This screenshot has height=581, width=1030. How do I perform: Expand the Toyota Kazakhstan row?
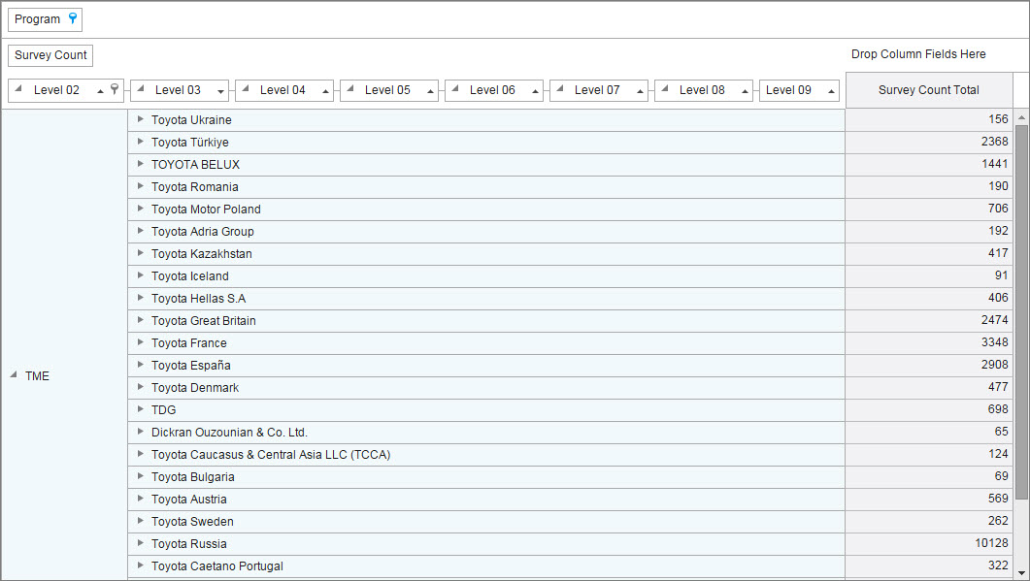pos(140,253)
